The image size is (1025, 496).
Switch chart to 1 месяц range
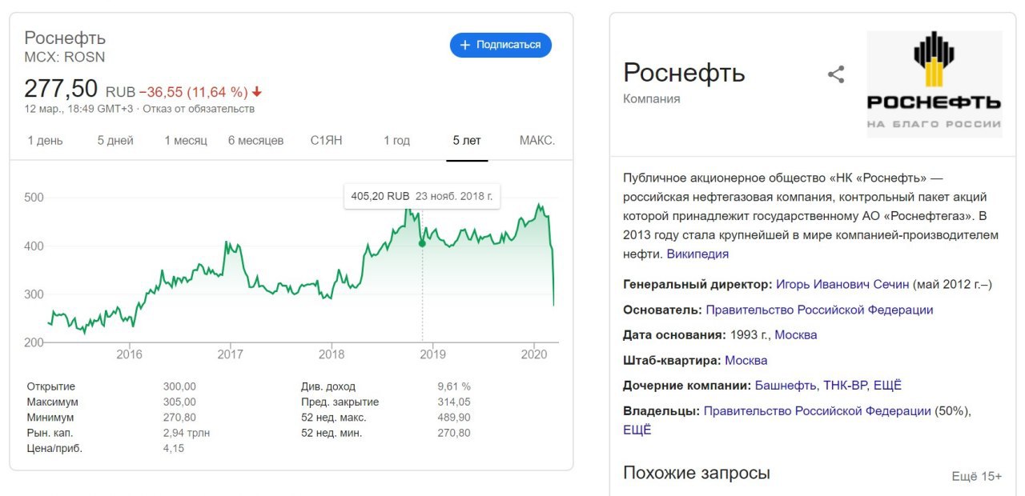point(186,141)
